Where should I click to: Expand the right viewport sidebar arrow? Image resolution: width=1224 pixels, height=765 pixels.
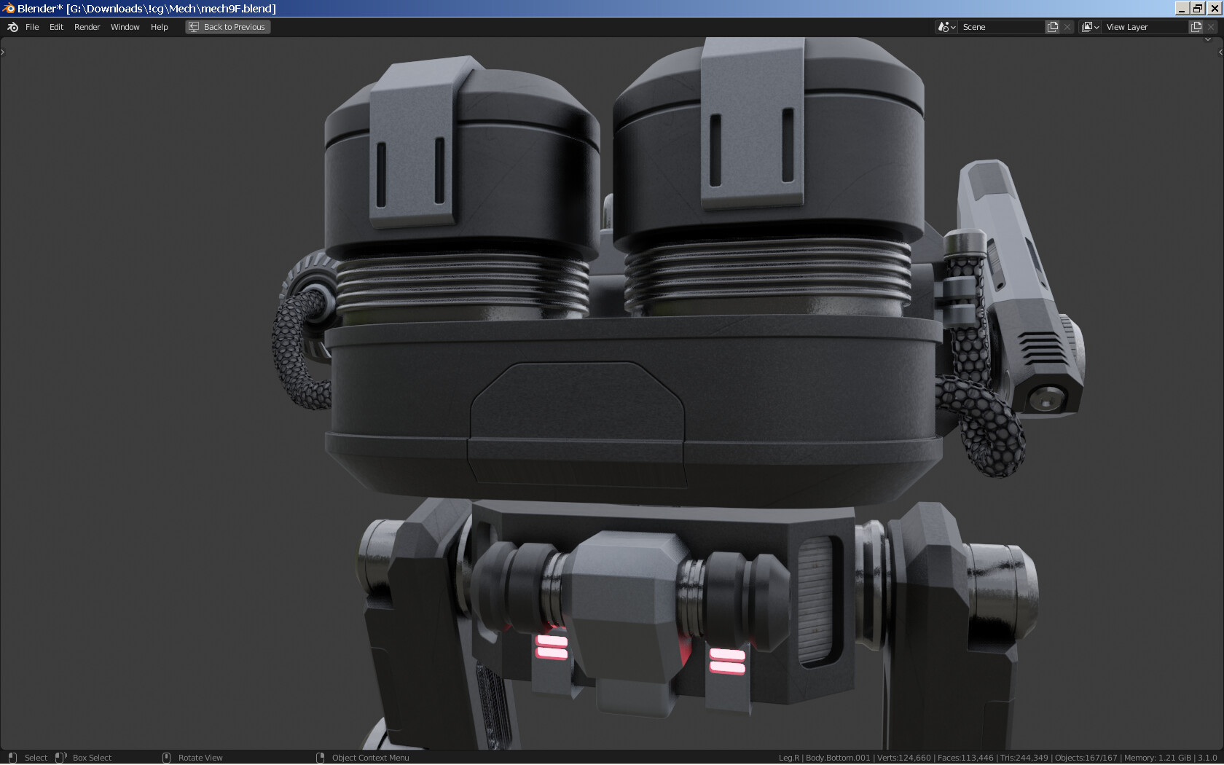point(1220,51)
